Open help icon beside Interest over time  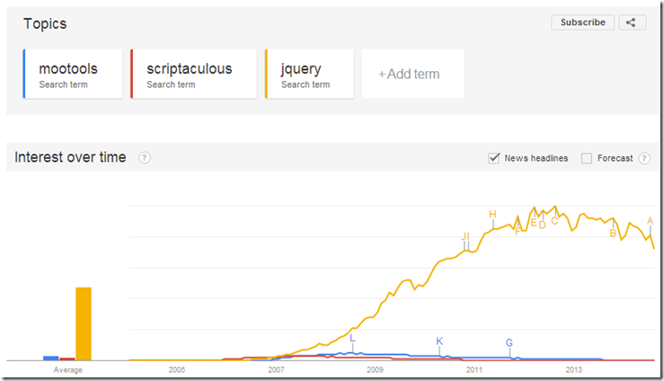[145, 158]
